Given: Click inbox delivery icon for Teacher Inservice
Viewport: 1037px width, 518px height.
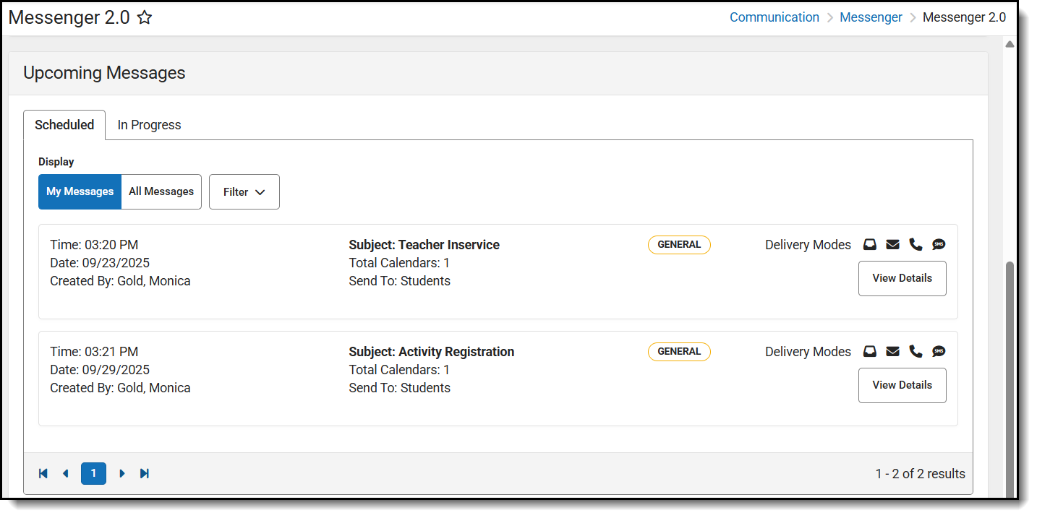Looking at the screenshot, I should (870, 245).
